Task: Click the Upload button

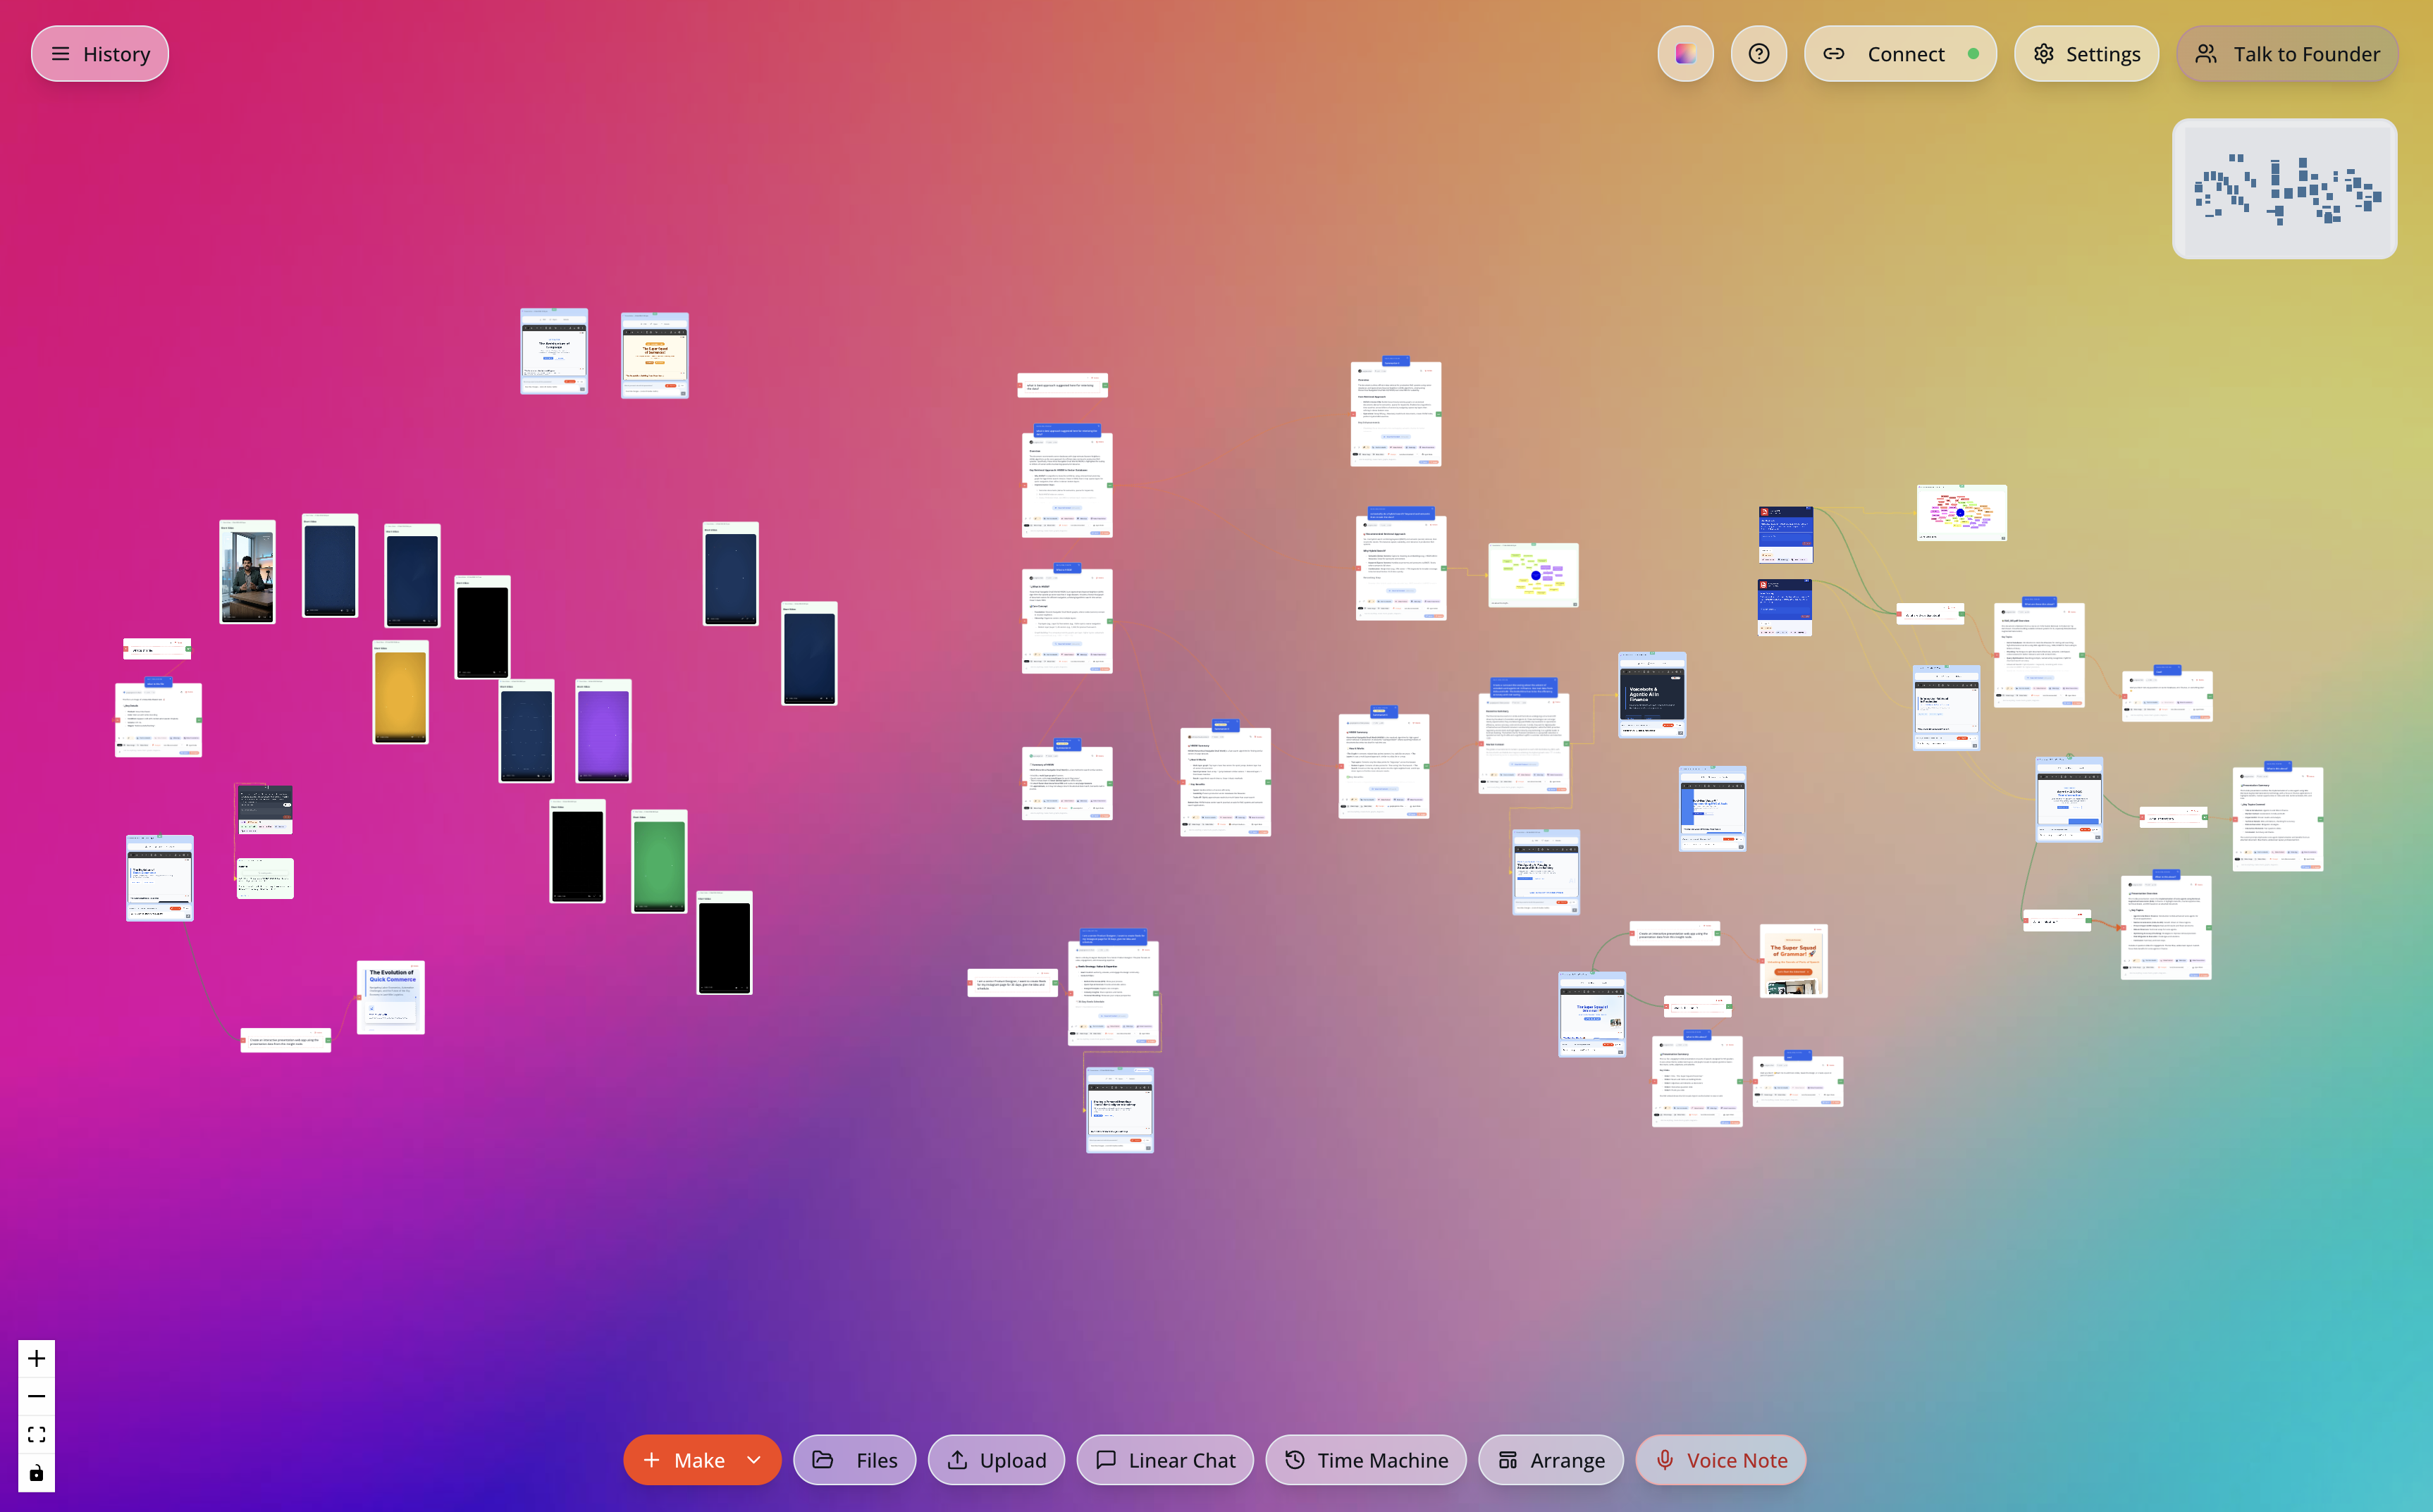Action: click(x=997, y=1460)
